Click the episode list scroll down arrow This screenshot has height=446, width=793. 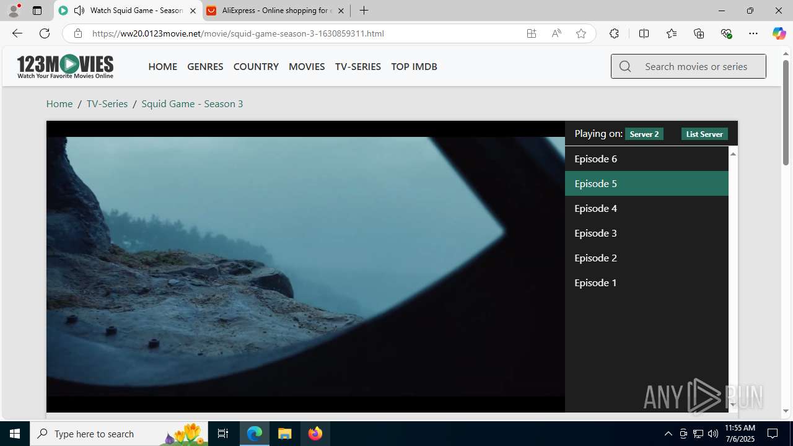tap(733, 405)
